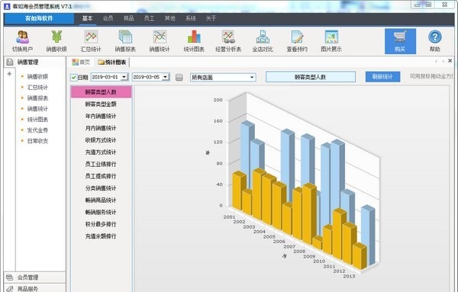458x292 pixels.
Task: Open 汇总统计 in the left sidebar tree
Action: [x=37, y=87]
